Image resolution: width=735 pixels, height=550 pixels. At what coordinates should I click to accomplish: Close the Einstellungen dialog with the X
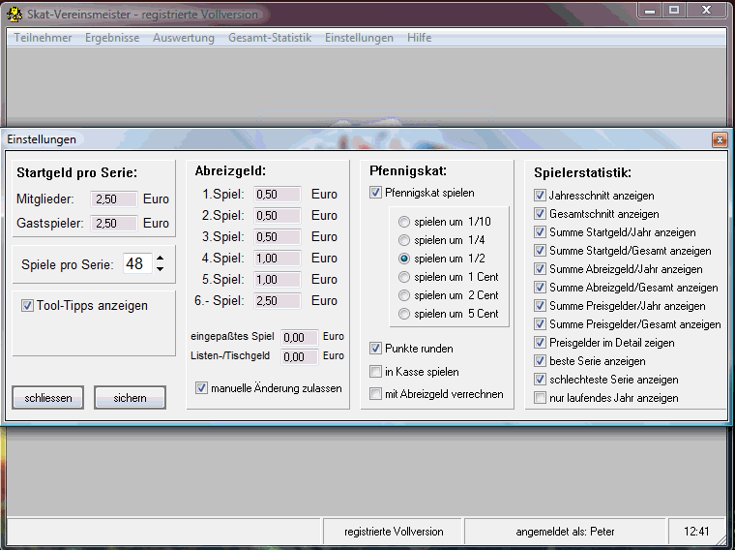coord(720,139)
